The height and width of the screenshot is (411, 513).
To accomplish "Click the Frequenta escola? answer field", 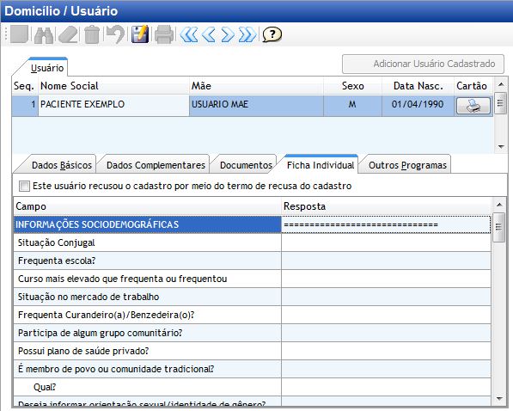I will click(386, 261).
